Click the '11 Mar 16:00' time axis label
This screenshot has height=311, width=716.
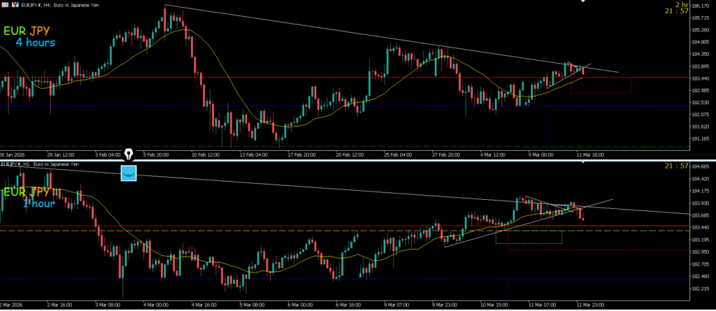coord(592,153)
